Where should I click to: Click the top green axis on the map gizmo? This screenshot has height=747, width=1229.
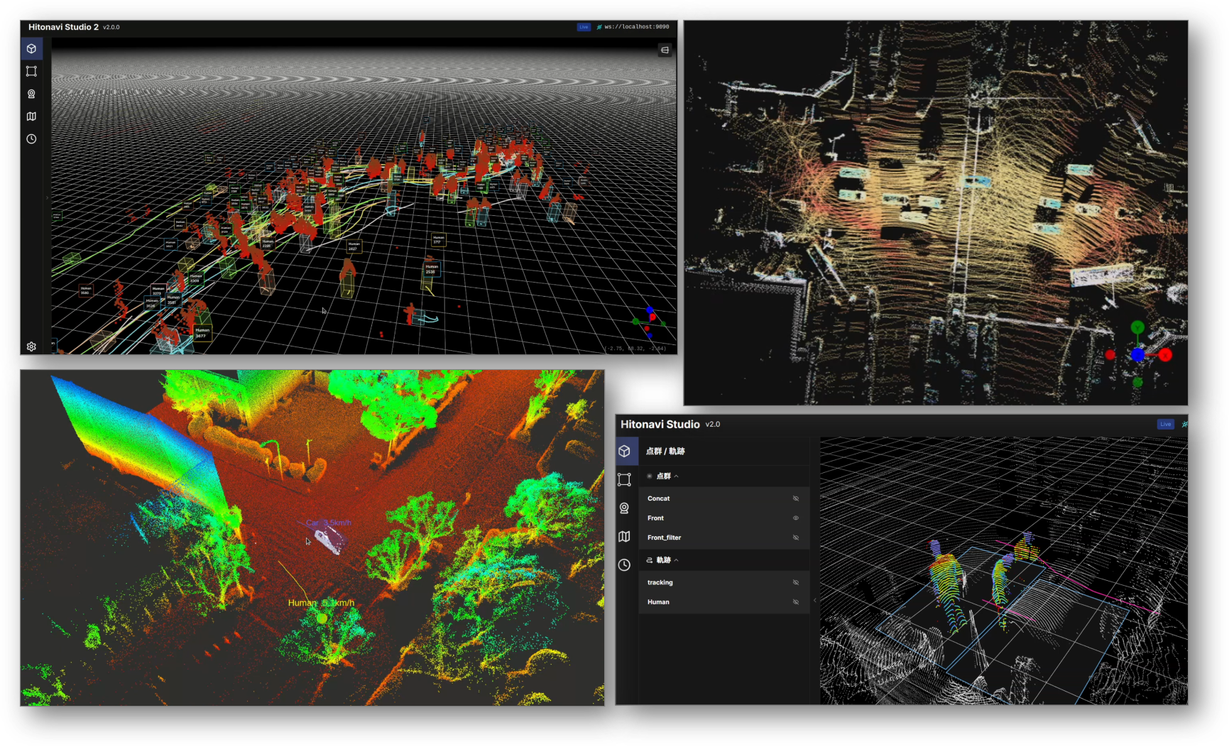point(1137,327)
